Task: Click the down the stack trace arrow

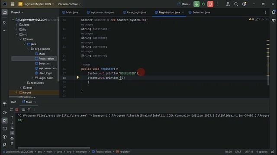Action: click(12, 122)
